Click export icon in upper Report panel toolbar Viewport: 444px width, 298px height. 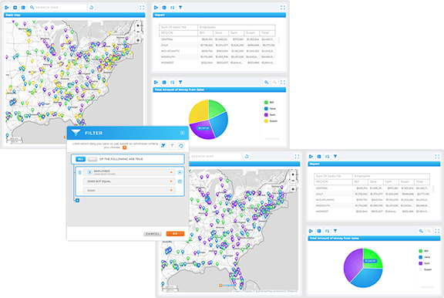pyautogui.click(x=156, y=8)
